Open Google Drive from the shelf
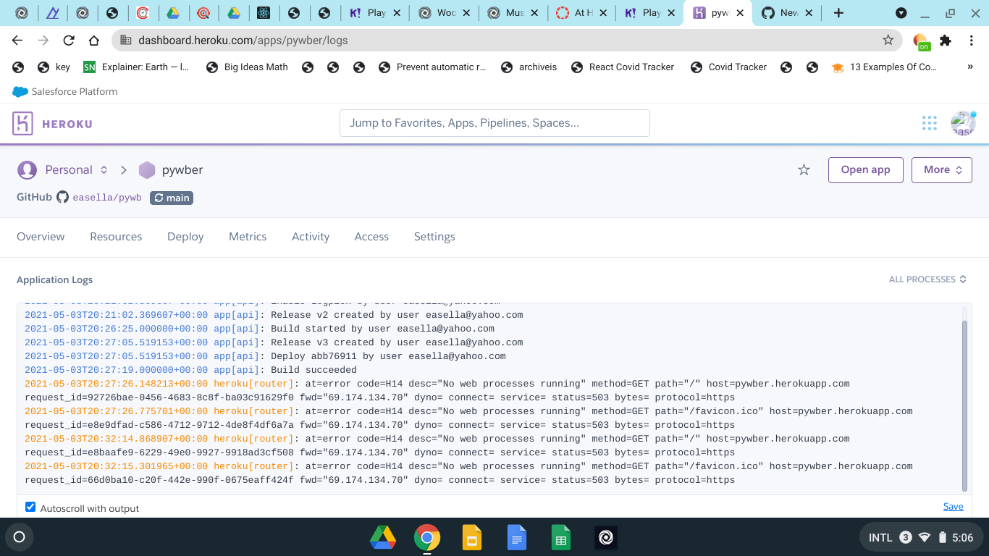 coord(383,537)
